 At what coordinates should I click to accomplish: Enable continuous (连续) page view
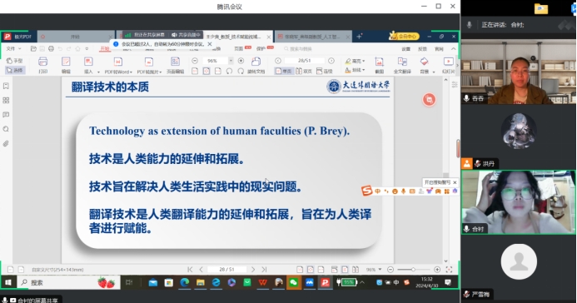[324, 71]
